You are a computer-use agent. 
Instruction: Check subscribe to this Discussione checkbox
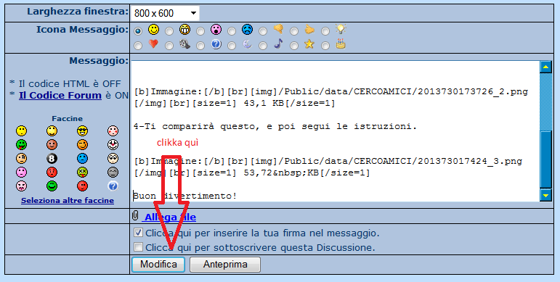click(138, 246)
